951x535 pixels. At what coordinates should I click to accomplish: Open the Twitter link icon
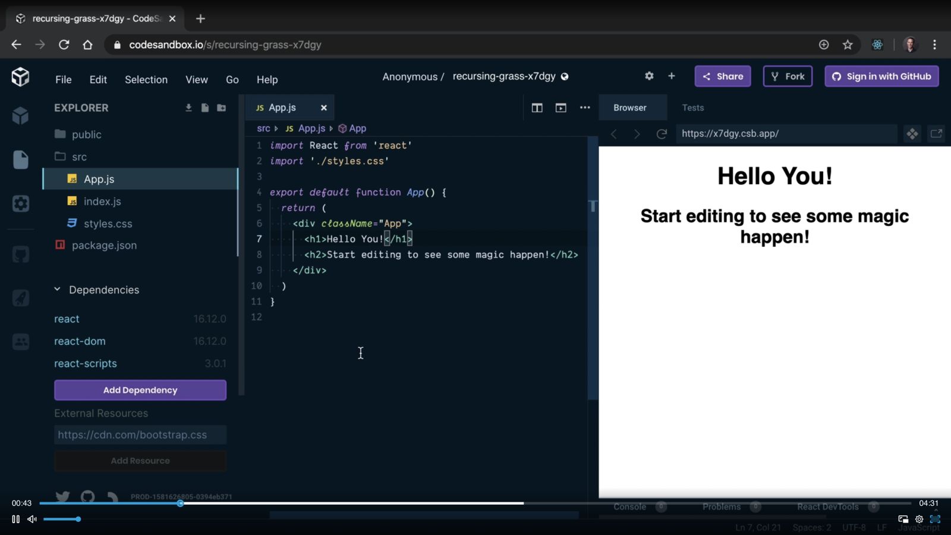[62, 496]
